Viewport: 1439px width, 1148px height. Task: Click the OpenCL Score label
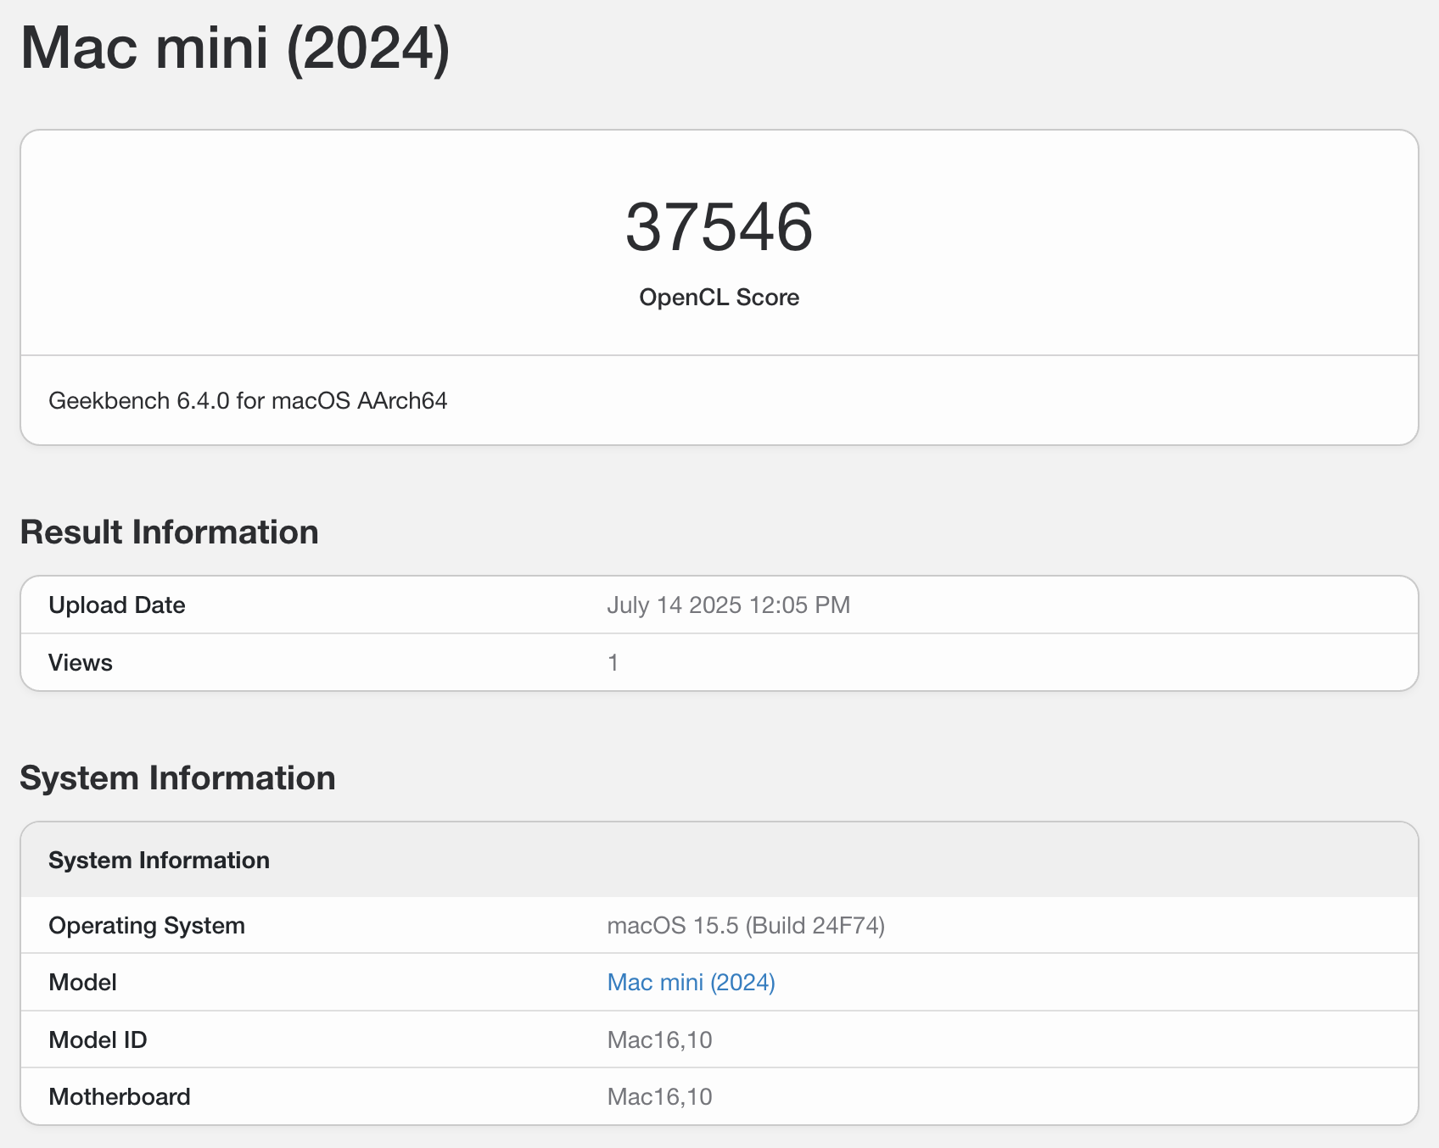click(x=719, y=298)
